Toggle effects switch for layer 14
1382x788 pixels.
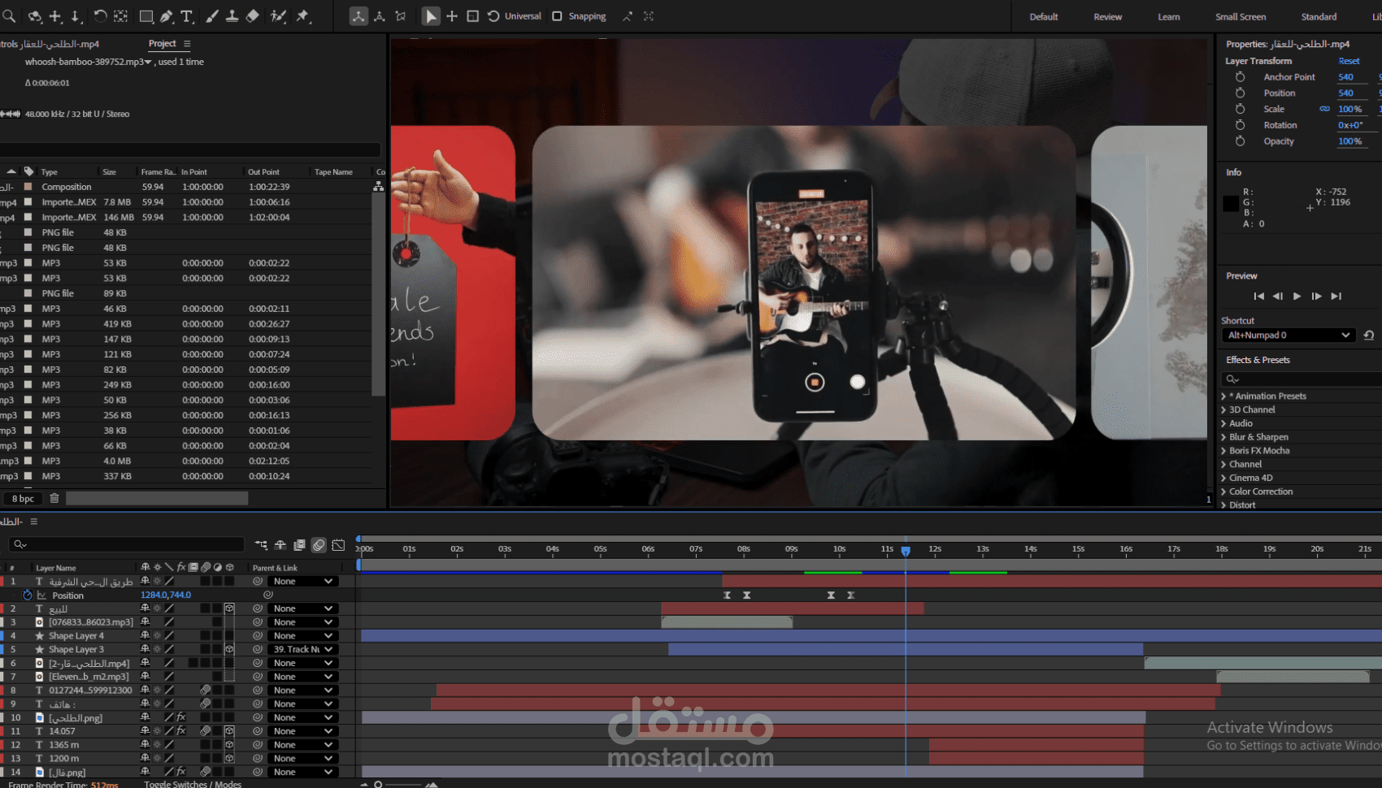pos(181,773)
